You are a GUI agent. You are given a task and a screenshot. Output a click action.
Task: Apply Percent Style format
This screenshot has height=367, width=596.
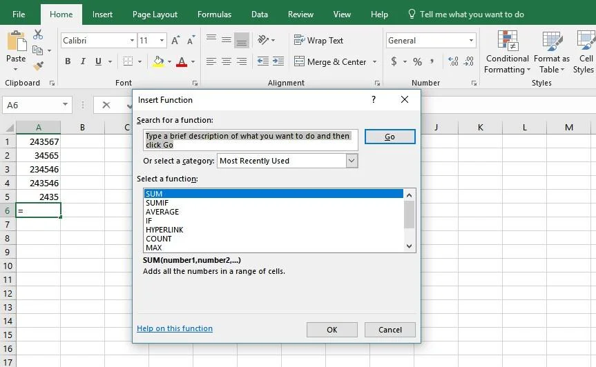tap(417, 61)
